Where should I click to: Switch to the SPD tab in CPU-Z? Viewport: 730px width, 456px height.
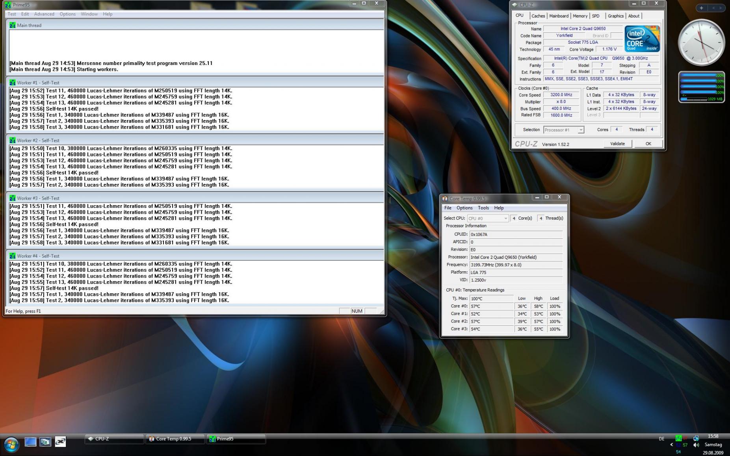tap(596, 16)
